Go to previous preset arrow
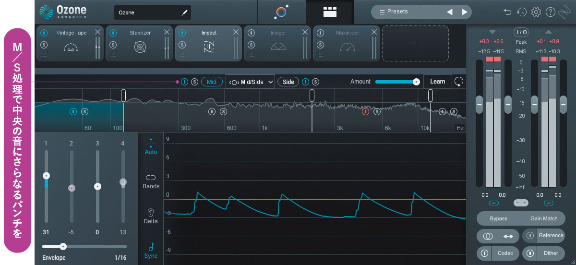 (450, 12)
